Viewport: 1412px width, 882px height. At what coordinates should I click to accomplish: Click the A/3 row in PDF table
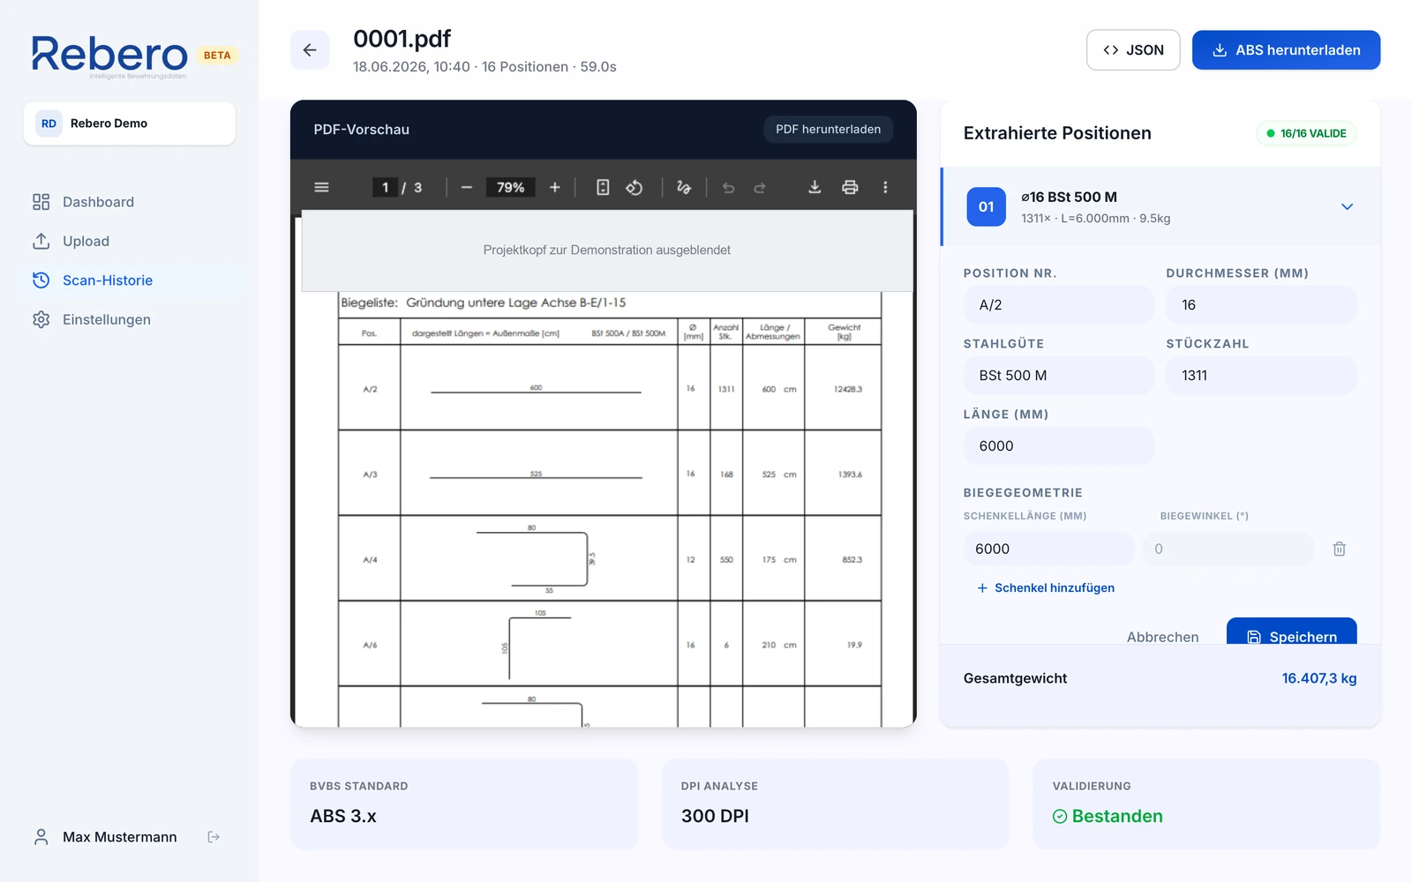pos(609,474)
